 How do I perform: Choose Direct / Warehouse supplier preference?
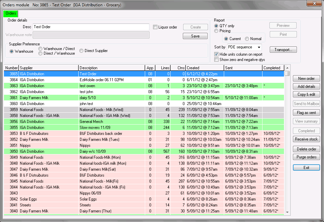[40, 53]
